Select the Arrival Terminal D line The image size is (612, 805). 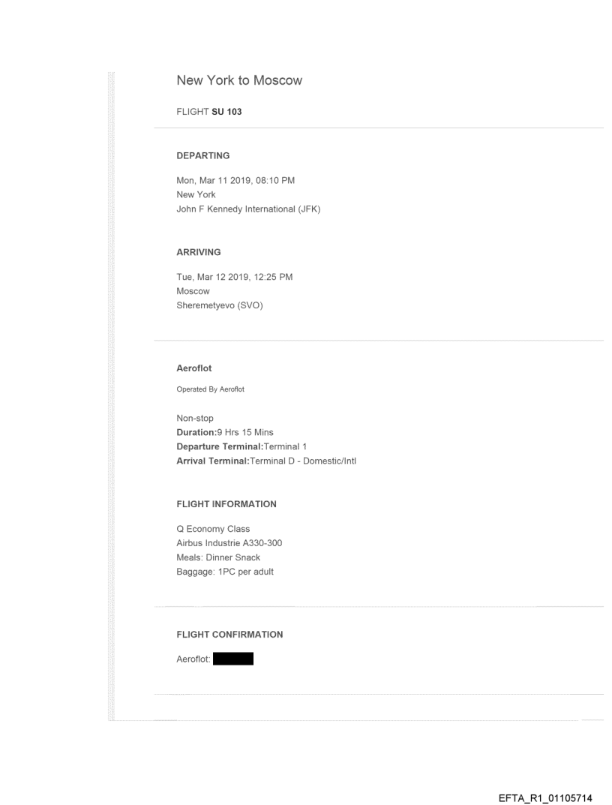[x=265, y=461]
